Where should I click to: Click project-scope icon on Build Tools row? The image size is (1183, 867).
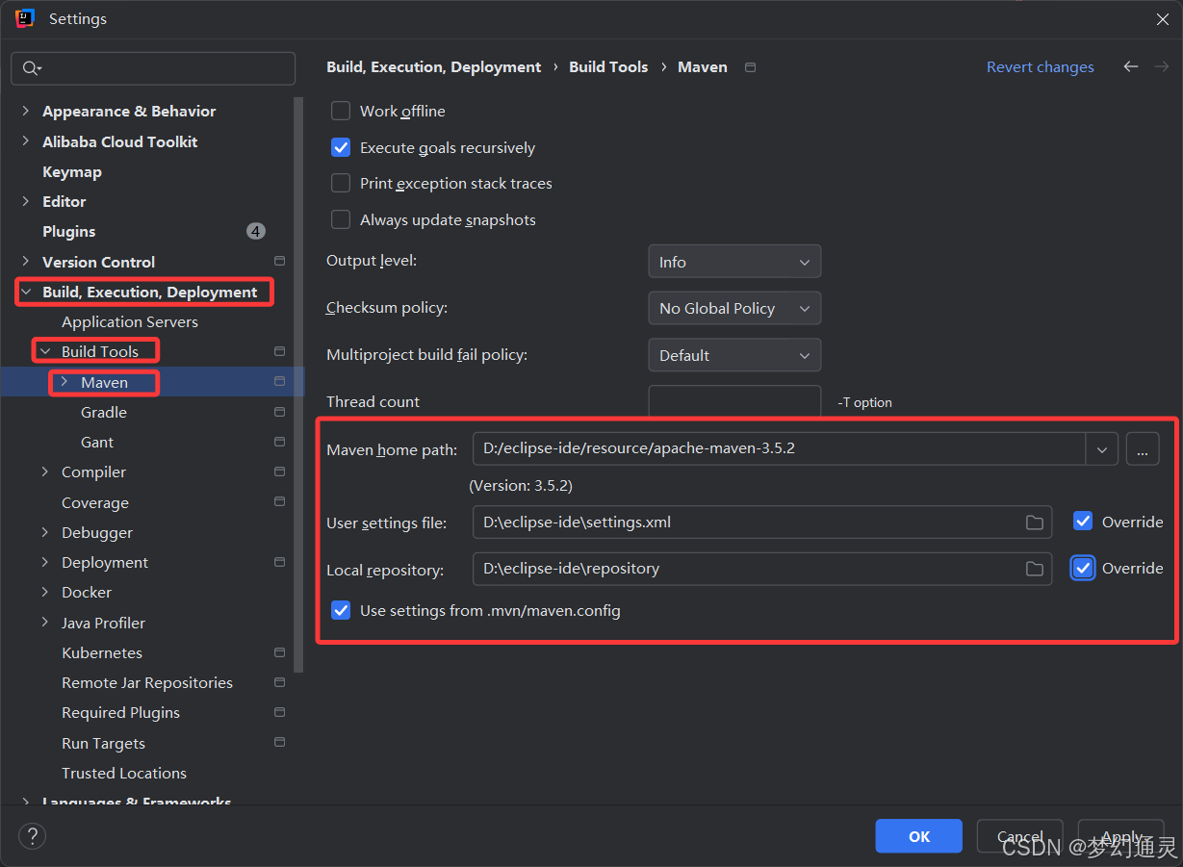click(279, 351)
